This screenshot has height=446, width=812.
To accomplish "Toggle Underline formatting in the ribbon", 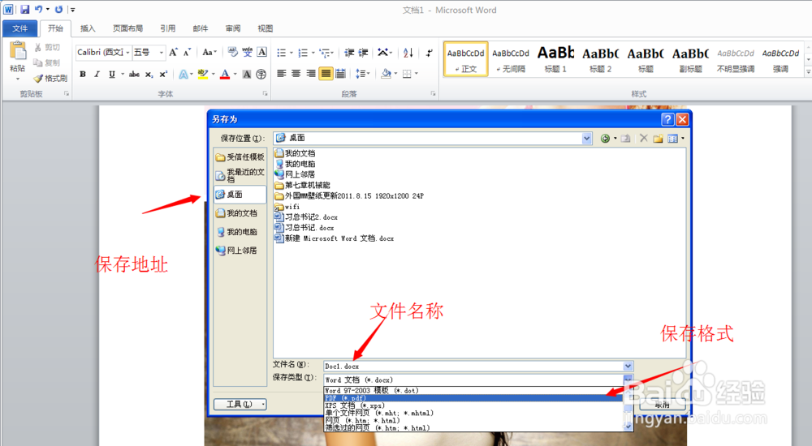I will pos(112,75).
